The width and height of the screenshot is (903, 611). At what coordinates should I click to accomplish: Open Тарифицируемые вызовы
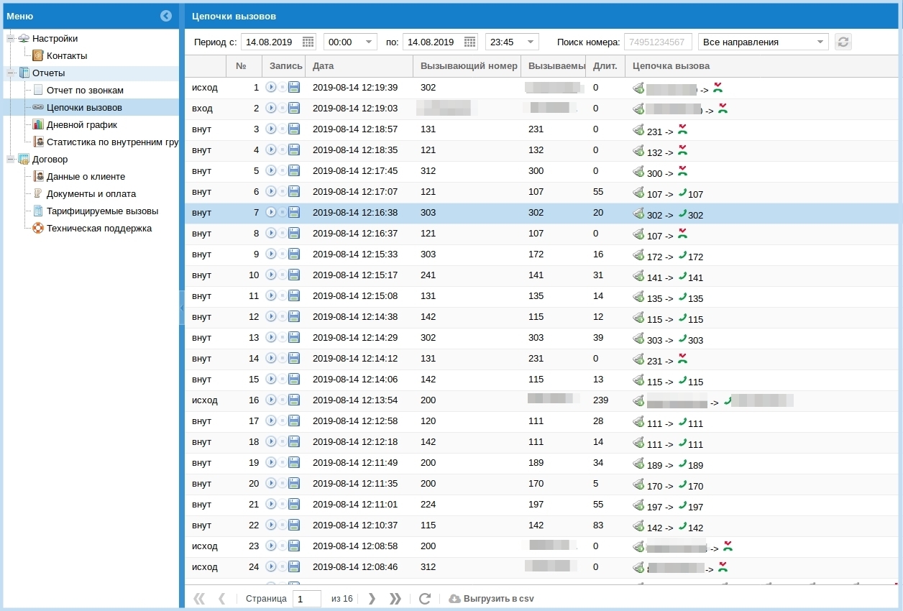(102, 211)
